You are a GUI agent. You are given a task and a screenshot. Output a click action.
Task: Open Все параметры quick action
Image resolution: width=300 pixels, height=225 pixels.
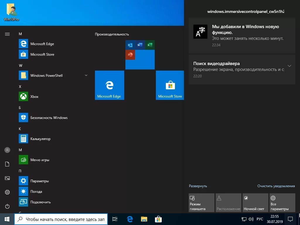tap(282, 203)
